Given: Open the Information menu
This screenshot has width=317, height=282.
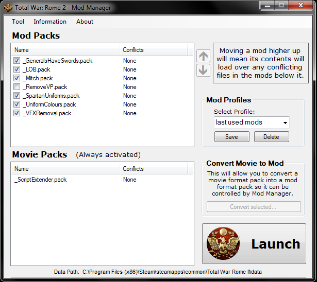Looking at the screenshot, I should point(50,22).
